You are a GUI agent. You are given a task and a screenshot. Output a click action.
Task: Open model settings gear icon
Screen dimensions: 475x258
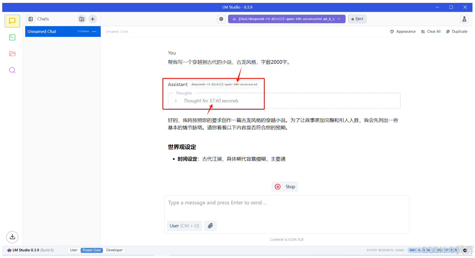pos(221,19)
